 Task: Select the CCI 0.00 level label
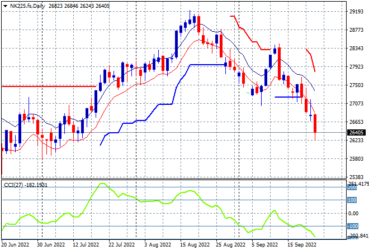click(353, 214)
